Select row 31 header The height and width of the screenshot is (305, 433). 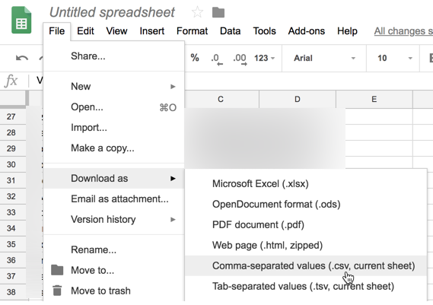pos(13,180)
